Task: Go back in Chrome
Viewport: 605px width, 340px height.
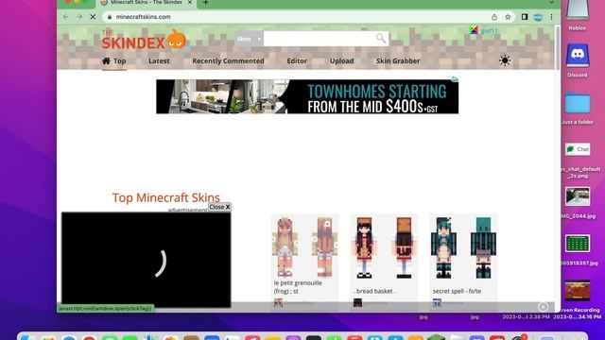Action: click(x=65, y=17)
